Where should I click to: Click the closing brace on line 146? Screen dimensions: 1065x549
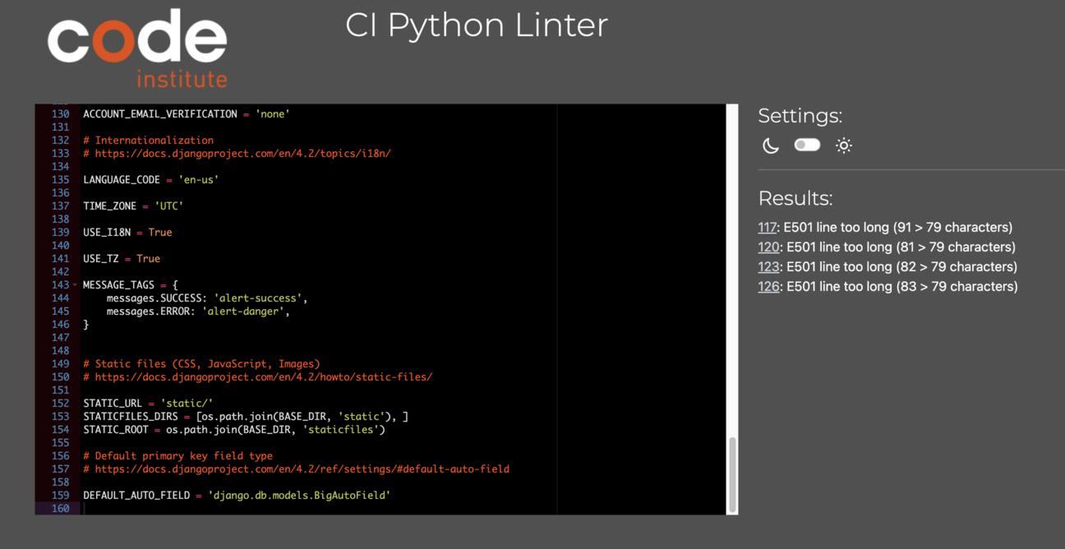click(86, 325)
